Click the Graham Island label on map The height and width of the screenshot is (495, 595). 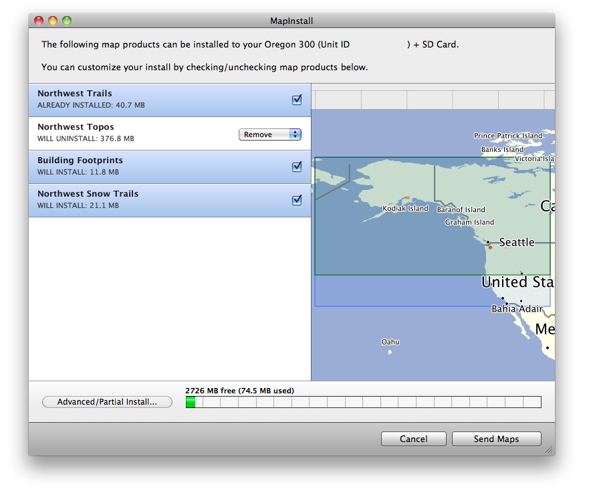[469, 222]
